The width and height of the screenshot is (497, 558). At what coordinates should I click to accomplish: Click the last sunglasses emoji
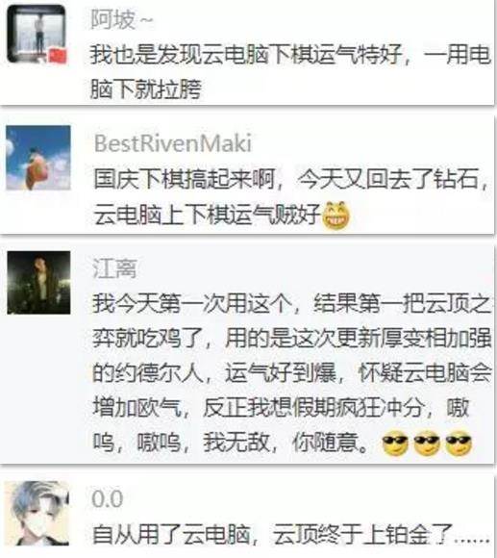point(459,444)
